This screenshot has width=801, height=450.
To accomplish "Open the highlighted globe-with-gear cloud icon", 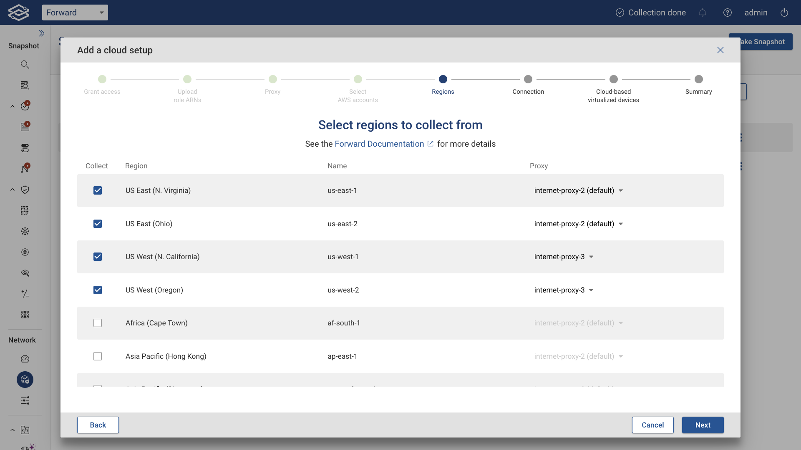I will coord(25,380).
